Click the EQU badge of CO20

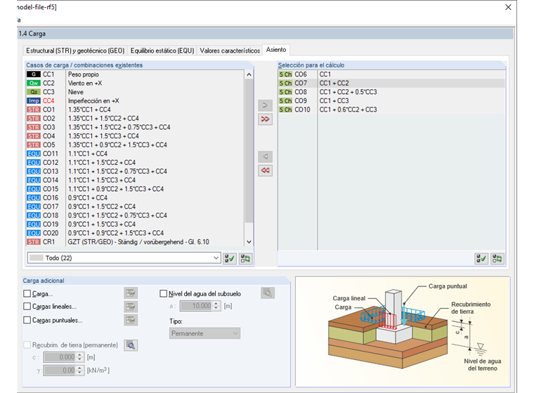click(x=34, y=233)
